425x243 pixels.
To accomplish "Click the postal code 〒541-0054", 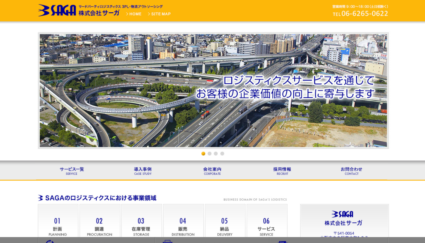I will coord(344,233).
